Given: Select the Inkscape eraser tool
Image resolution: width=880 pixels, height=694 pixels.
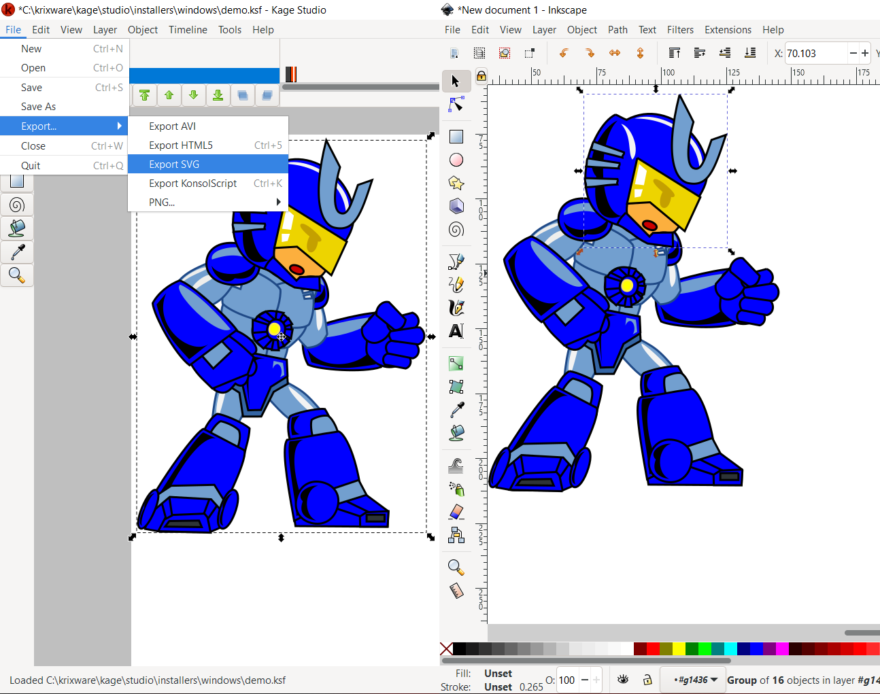Looking at the screenshot, I should pos(456,512).
